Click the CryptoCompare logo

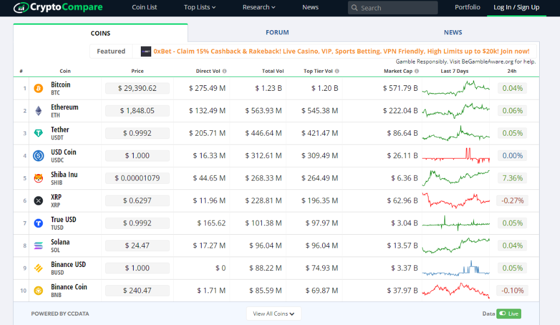click(58, 7)
